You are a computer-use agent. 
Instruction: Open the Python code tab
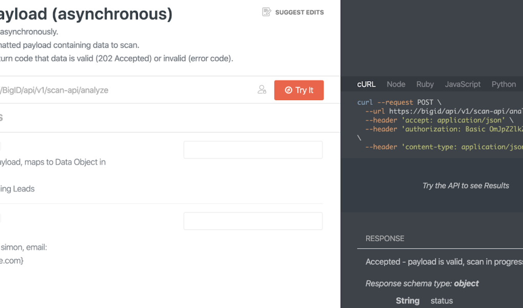coord(504,84)
